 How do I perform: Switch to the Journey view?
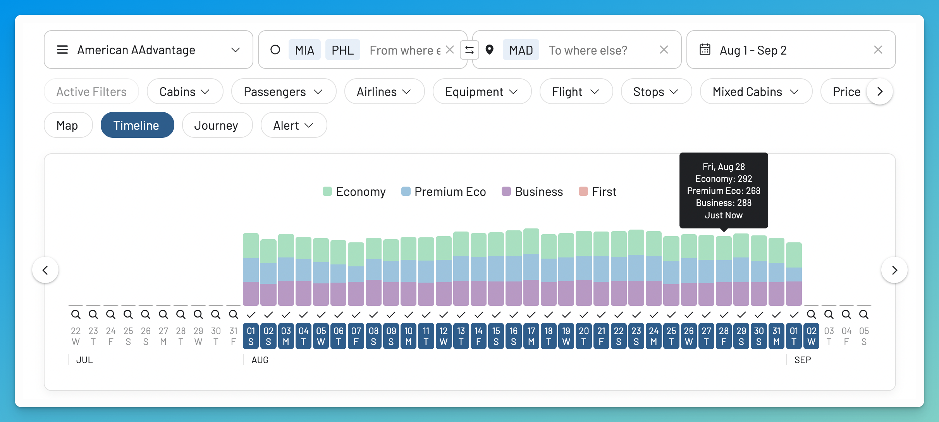(217, 125)
